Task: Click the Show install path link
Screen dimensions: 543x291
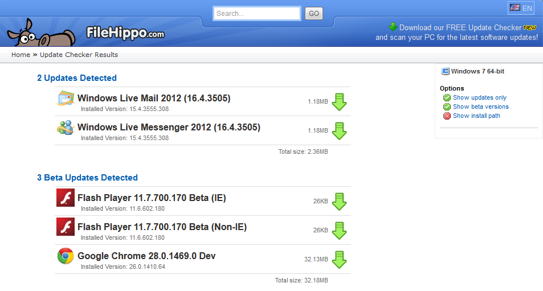Action: [x=476, y=116]
